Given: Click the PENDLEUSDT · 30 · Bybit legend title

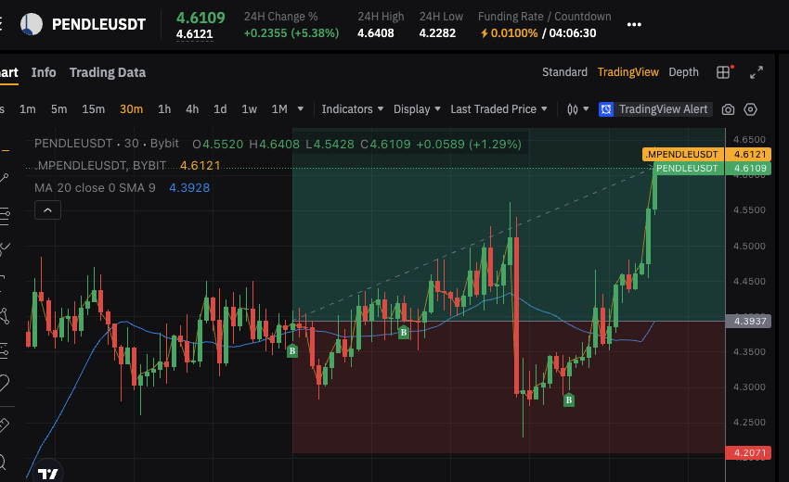Looking at the screenshot, I should point(106,144).
